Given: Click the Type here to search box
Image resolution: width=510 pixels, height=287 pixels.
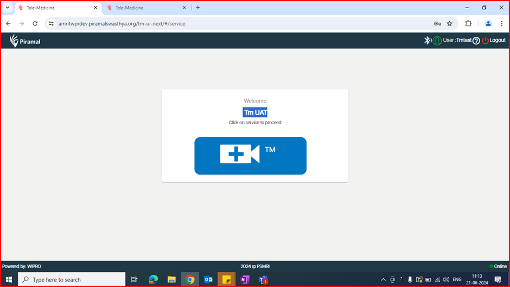Looking at the screenshot, I should point(72,279).
